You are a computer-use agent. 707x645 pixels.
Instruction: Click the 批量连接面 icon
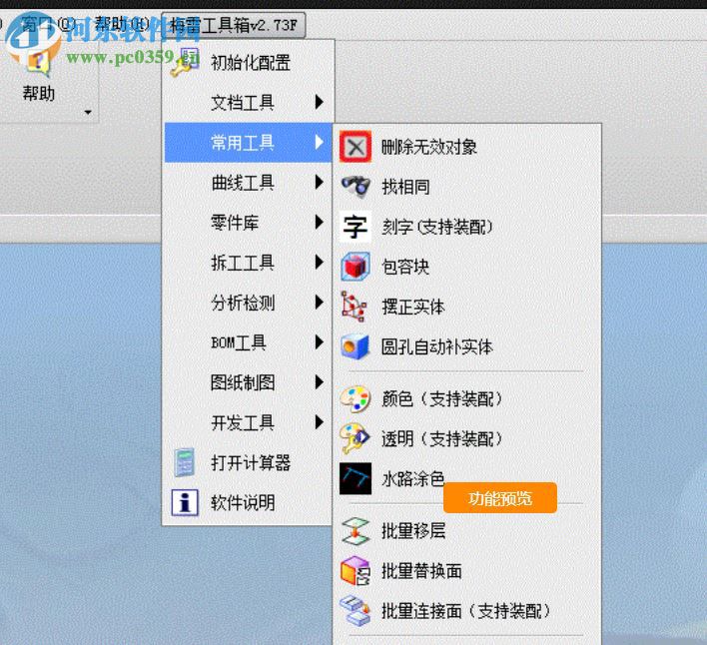[355, 611]
